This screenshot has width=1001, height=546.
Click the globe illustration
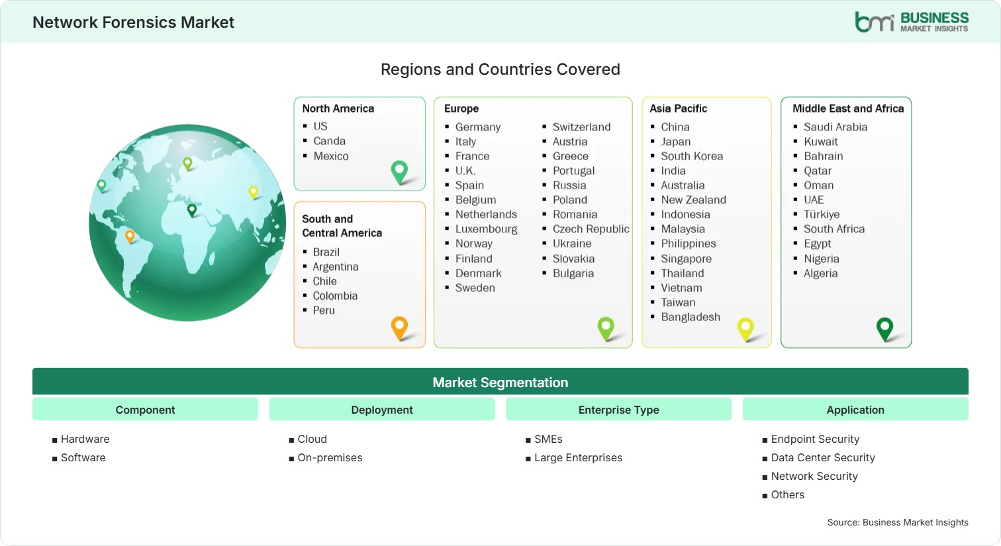tap(187, 222)
